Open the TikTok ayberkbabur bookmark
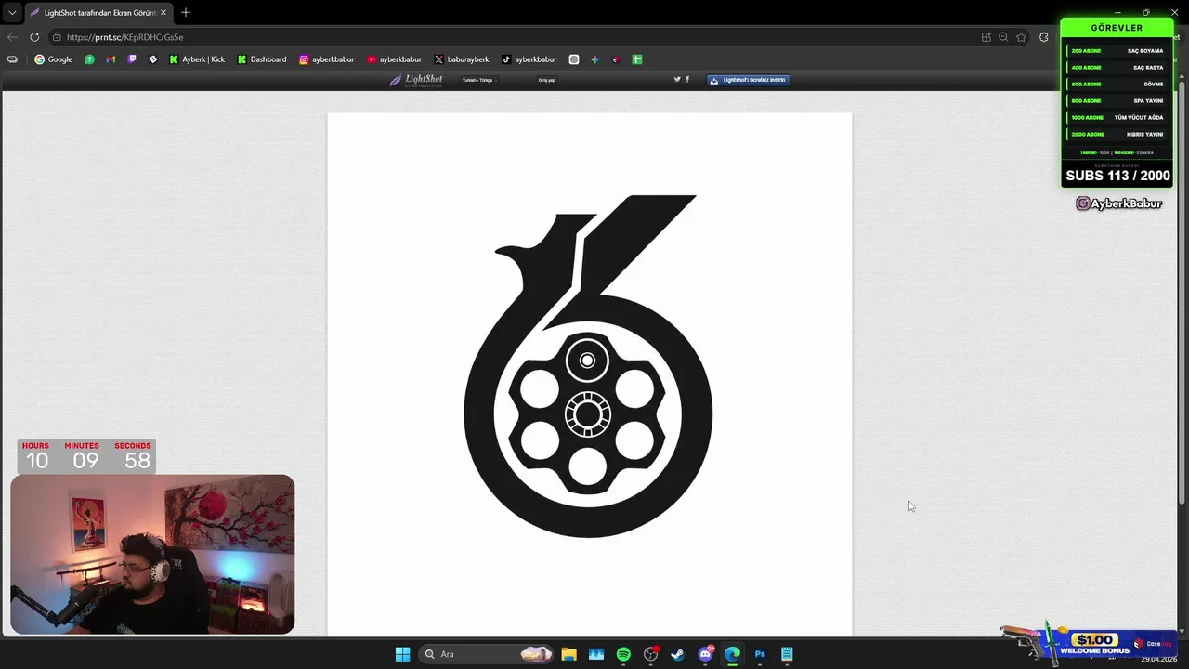Viewport: 1189px width, 669px height. tap(529, 59)
